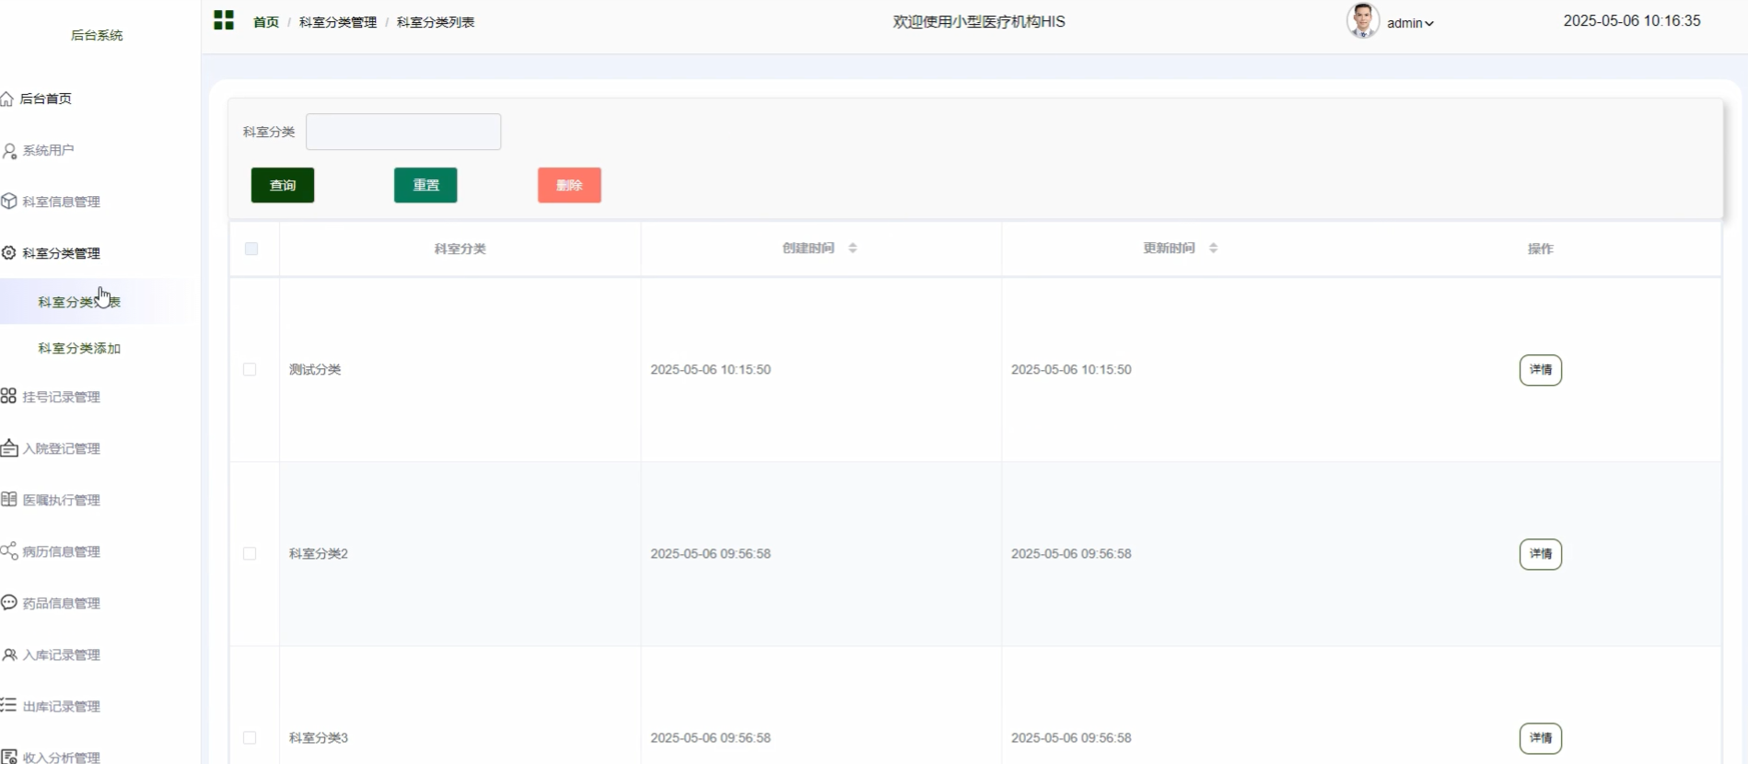
Task: Sort by 更新时间 using sort arrows
Action: [1213, 248]
